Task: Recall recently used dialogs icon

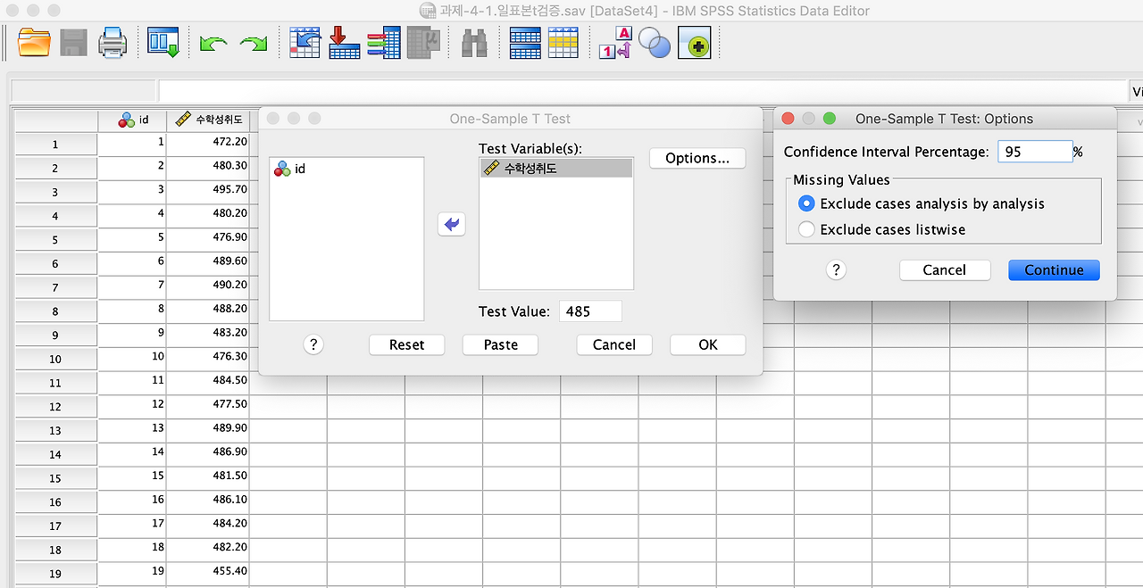Action: 163,42
